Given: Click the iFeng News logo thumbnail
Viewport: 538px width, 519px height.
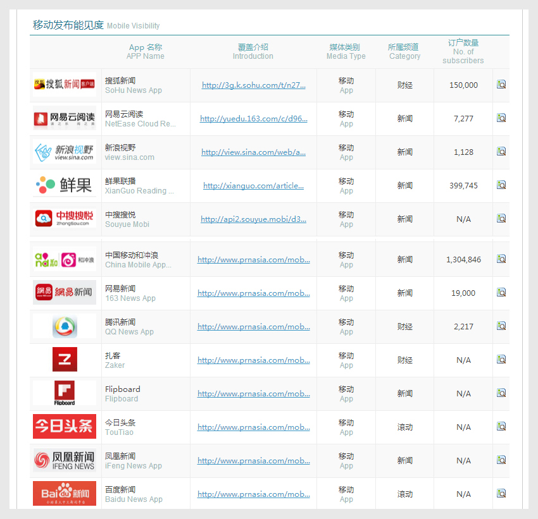Looking at the screenshot, I should [65, 460].
